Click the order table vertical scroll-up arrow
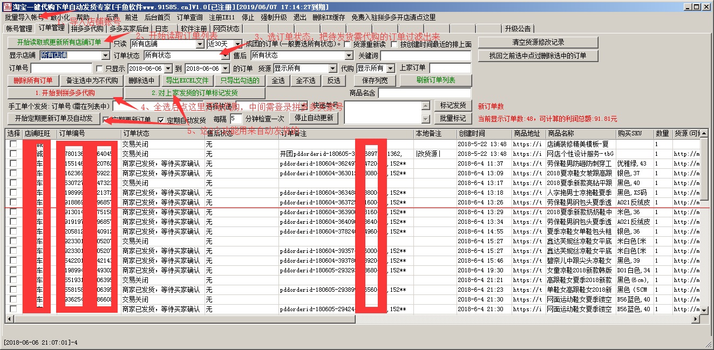The image size is (714, 350). tap(704, 134)
